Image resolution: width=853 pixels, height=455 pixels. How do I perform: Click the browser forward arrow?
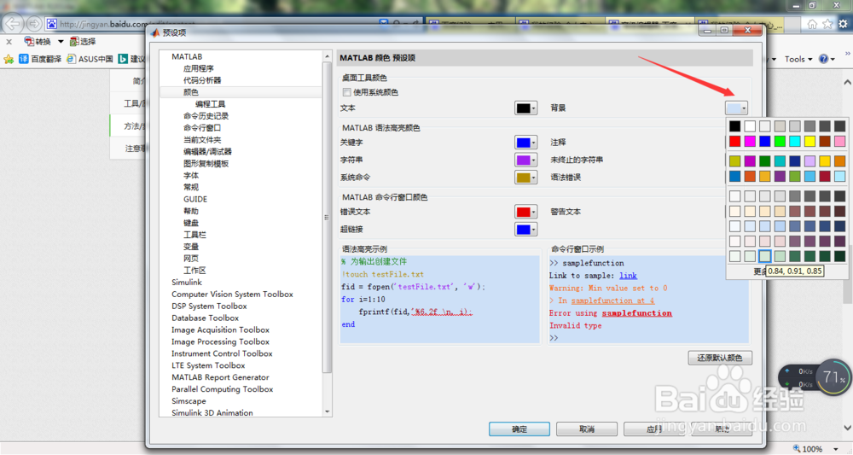click(x=34, y=24)
